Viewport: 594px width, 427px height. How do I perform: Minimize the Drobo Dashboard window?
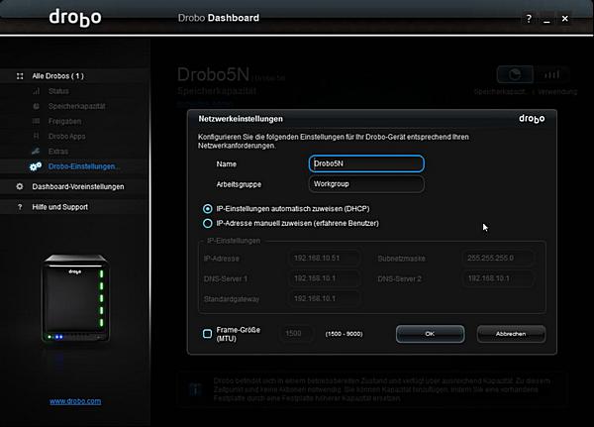(546, 19)
